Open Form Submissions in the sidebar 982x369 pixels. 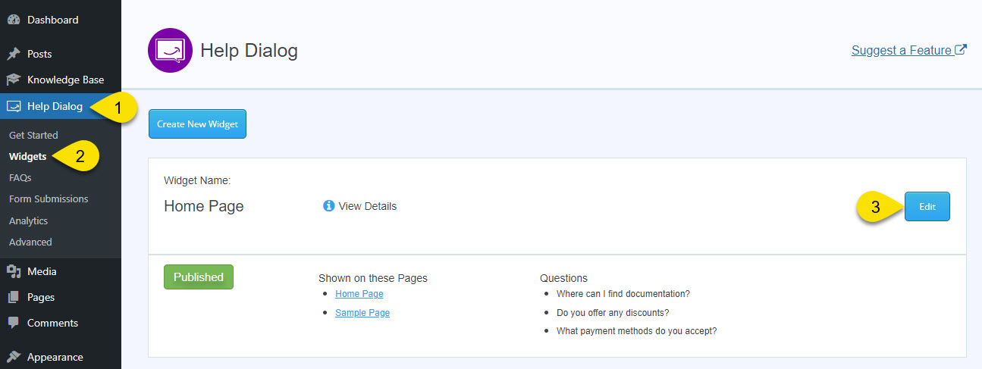pyautogui.click(x=49, y=199)
